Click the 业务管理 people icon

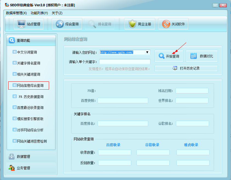[12, 168]
